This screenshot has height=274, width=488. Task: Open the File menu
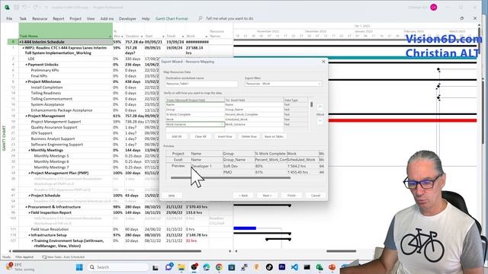pyautogui.click(x=9, y=18)
